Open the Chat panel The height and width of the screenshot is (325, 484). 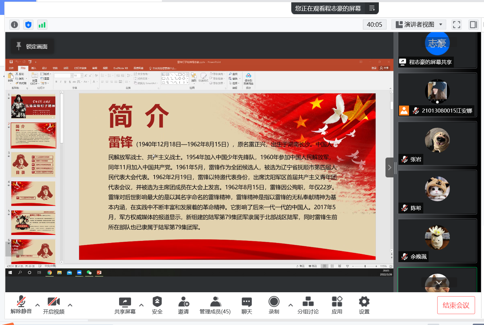246,305
